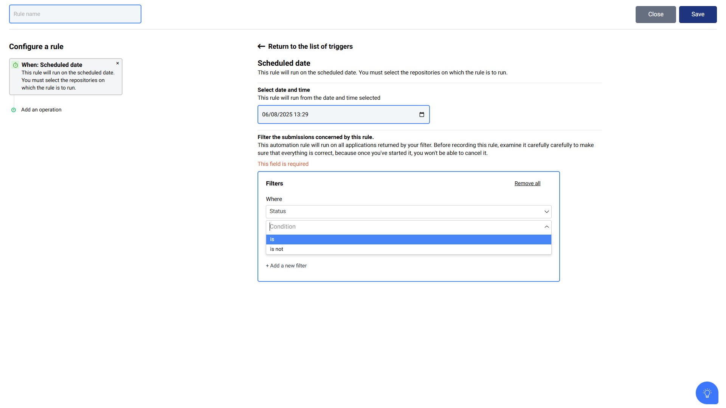726x408 pixels.
Task: Select the When: Scheduled date card
Action: [x=66, y=77]
